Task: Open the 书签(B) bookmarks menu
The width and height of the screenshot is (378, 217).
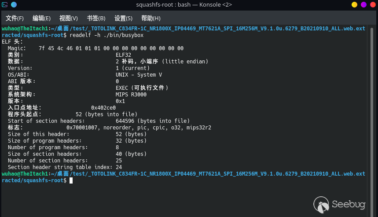Action: 96,18
